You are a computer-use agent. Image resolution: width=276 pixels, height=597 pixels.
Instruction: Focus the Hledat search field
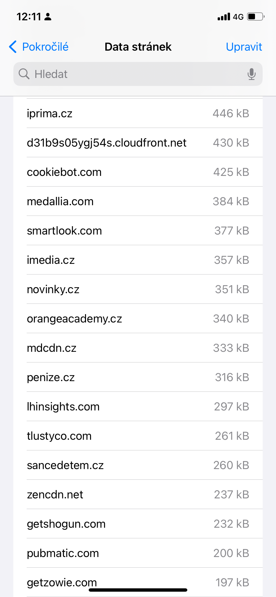pyautogui.click(x=133, y=74)
